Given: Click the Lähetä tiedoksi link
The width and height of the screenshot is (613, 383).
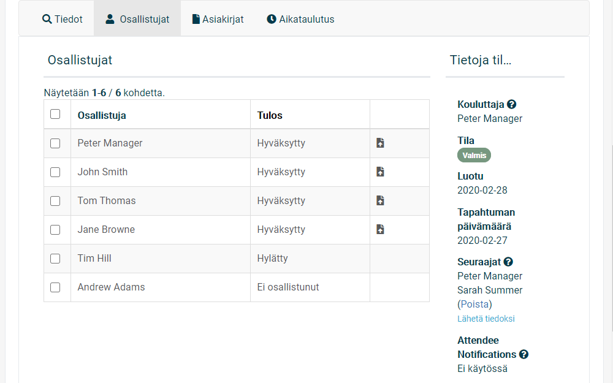Looking at the screenshot, I should coord(486,319).
